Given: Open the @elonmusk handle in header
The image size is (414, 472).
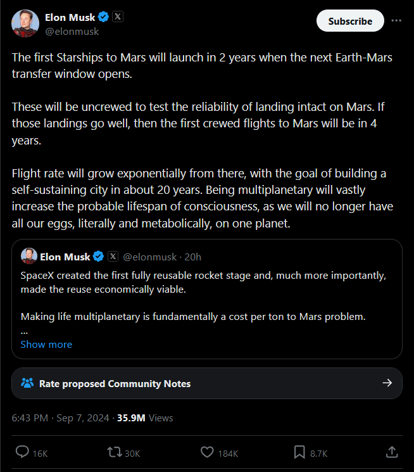Looking at the screenshot, I should pos(72,32).
